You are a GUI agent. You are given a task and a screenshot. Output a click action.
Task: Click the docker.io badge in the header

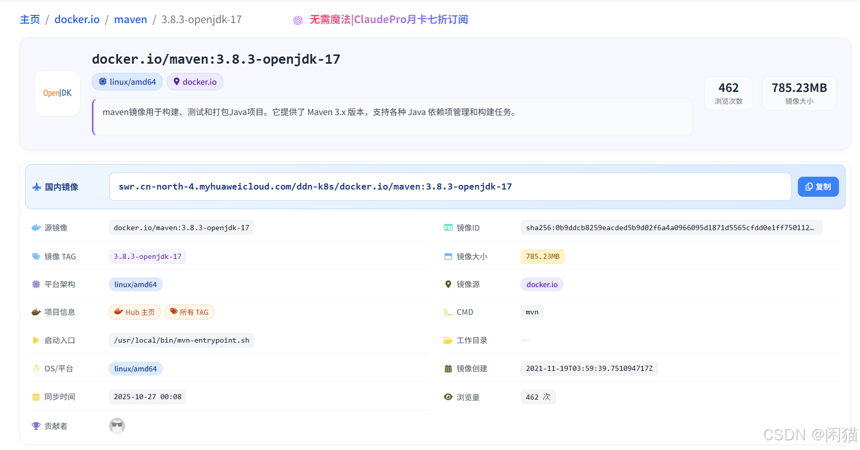[x=195, y=82]
